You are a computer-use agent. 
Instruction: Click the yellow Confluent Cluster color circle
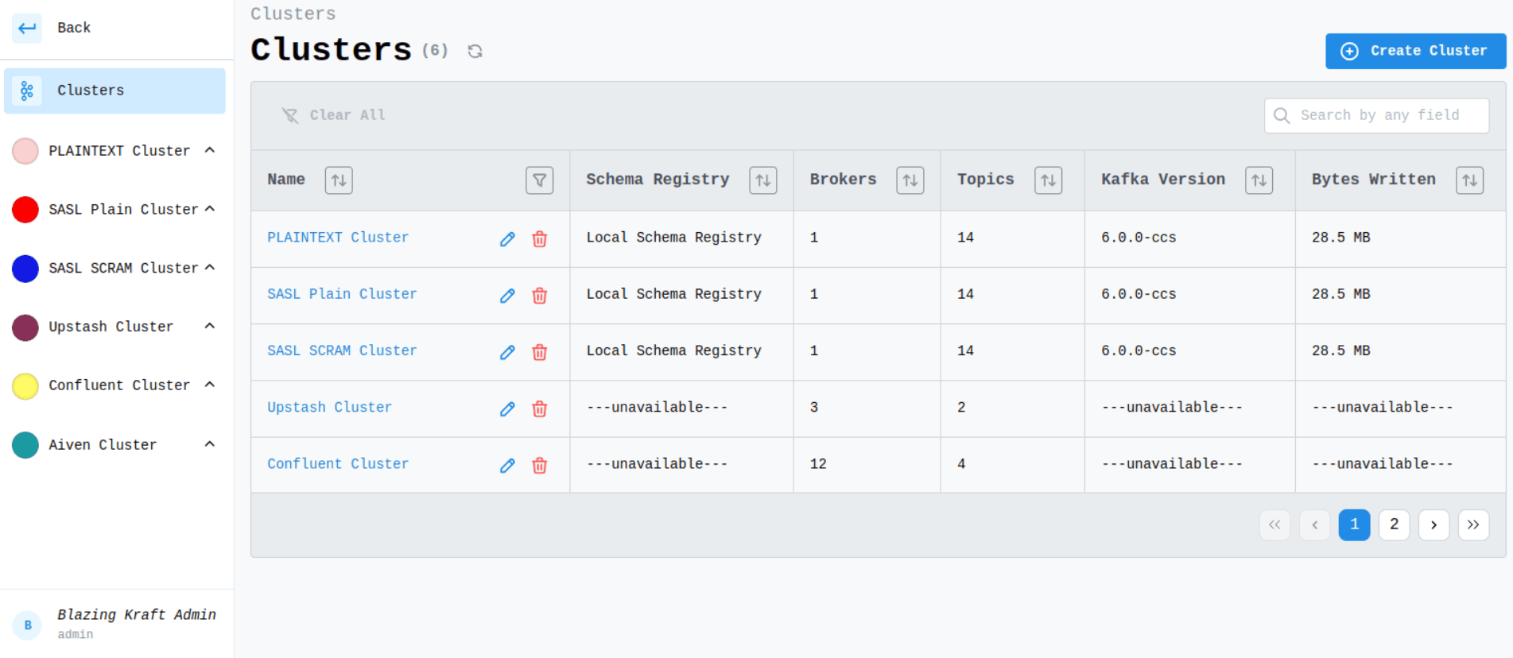(25, 386)
